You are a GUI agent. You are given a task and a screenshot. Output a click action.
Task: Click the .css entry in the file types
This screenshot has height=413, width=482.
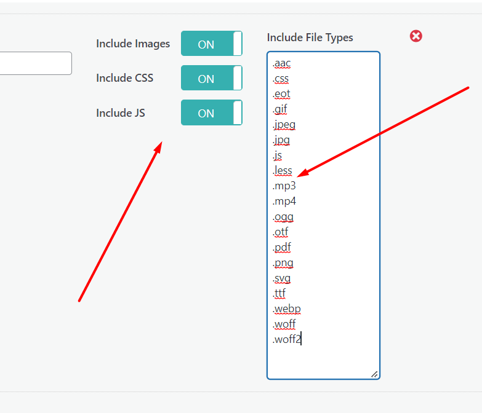pyautogui.click(x=280, y=79)
